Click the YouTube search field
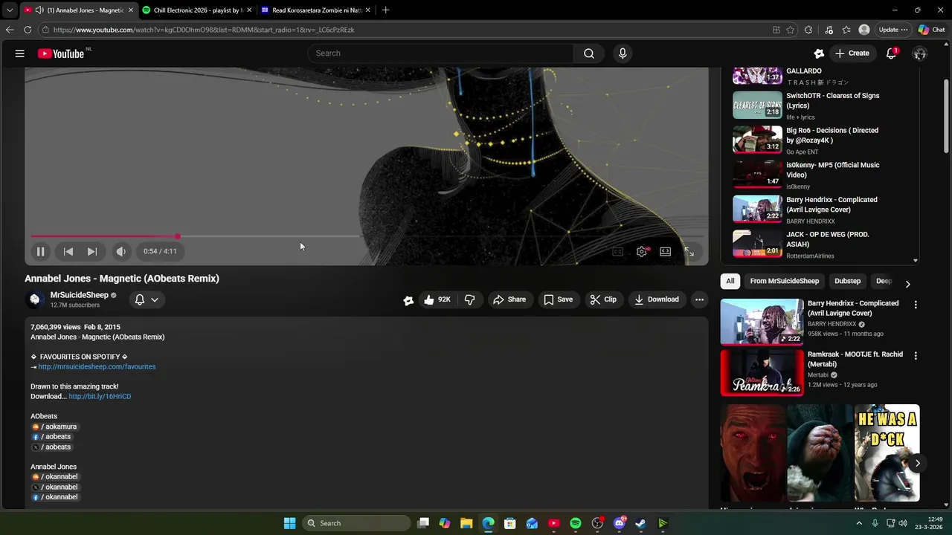 point(440,53)
